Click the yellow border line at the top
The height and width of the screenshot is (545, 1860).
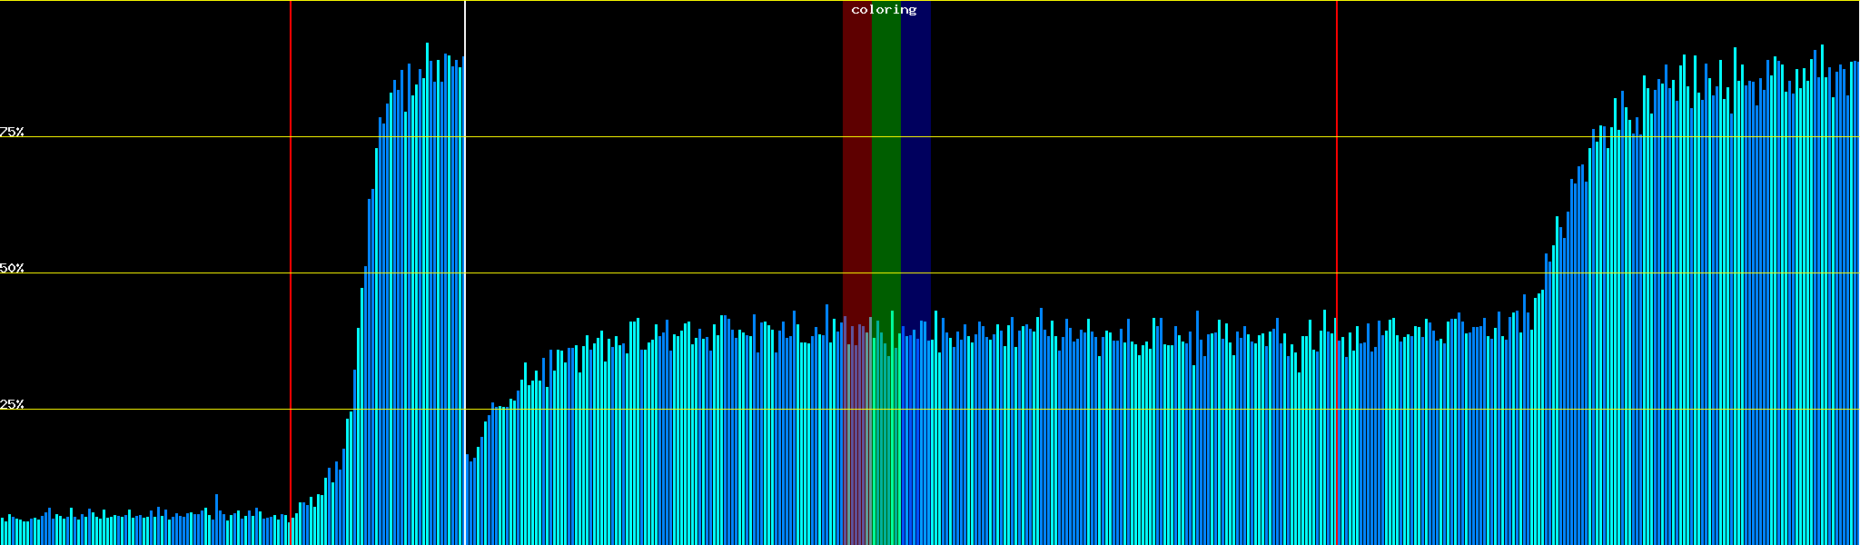tap(1090, 1)
